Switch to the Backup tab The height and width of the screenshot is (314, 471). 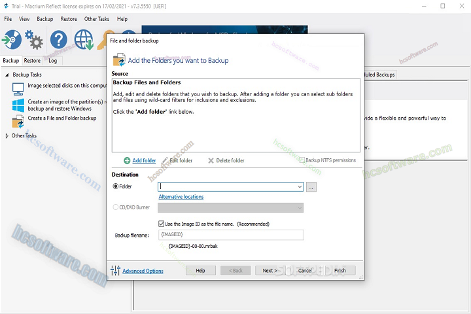[x=11, y=61]
